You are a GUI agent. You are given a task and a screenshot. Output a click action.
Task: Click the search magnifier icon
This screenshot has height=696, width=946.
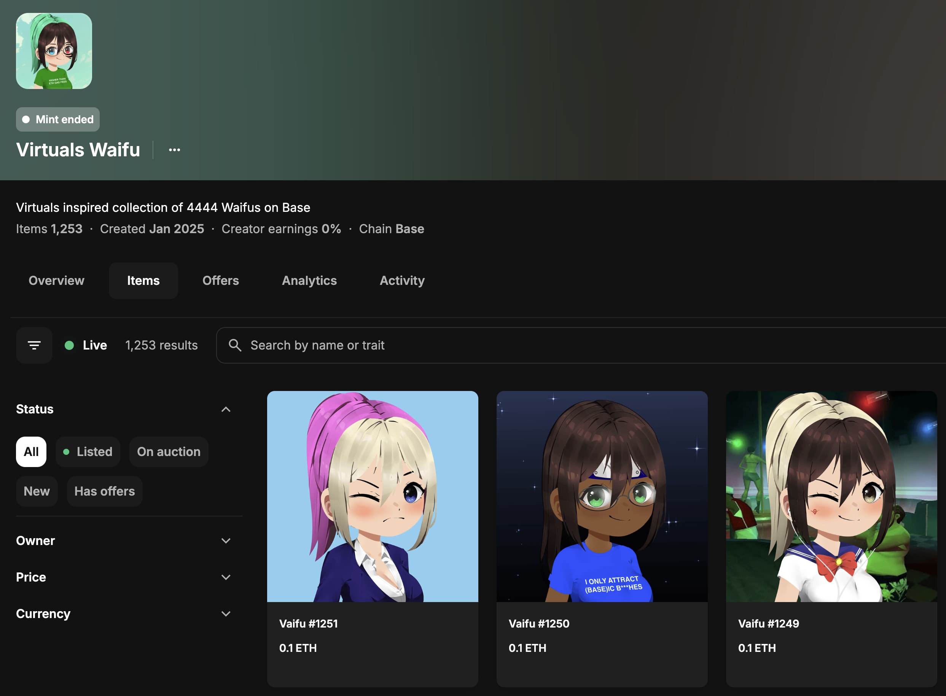pyautogui.click(x=235, y=345)
